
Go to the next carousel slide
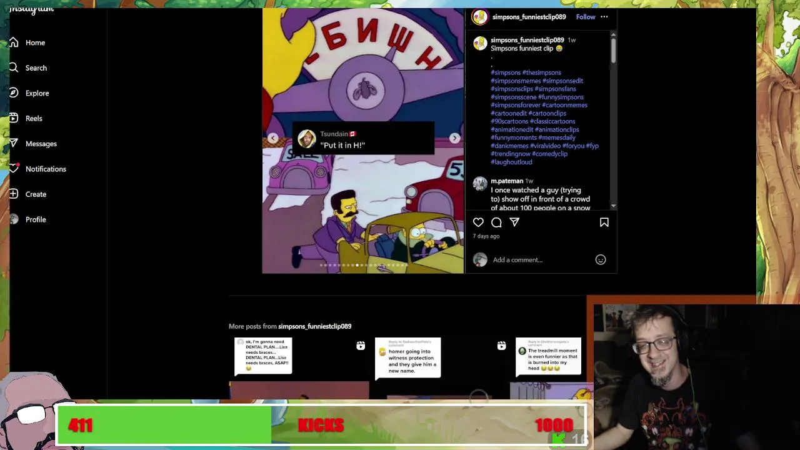[454, 138]
